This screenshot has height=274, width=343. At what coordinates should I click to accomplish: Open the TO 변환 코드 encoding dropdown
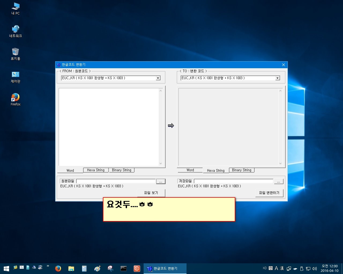click(x=278, y=78)
